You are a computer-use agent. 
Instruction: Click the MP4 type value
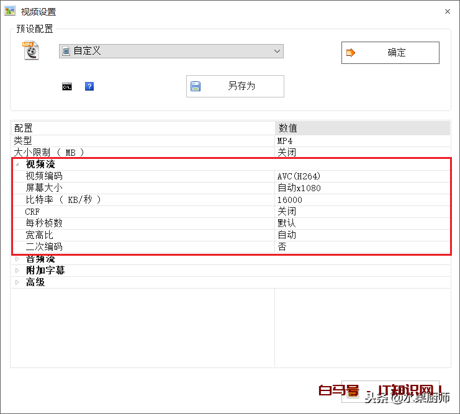[x=285, y=141]
